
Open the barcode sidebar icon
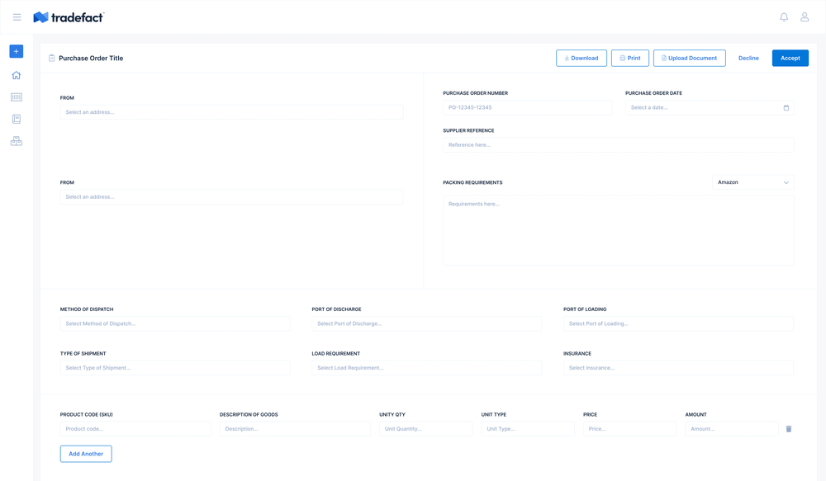tap(17, 97)
